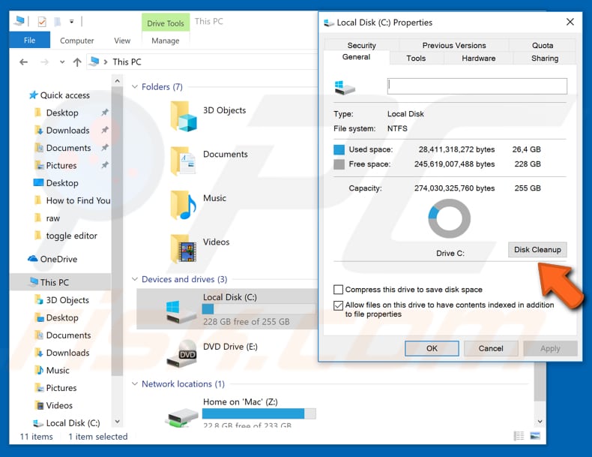Open the Previous Versions tab
This screenshot has height=457, width=592.
tap(454, 45)
